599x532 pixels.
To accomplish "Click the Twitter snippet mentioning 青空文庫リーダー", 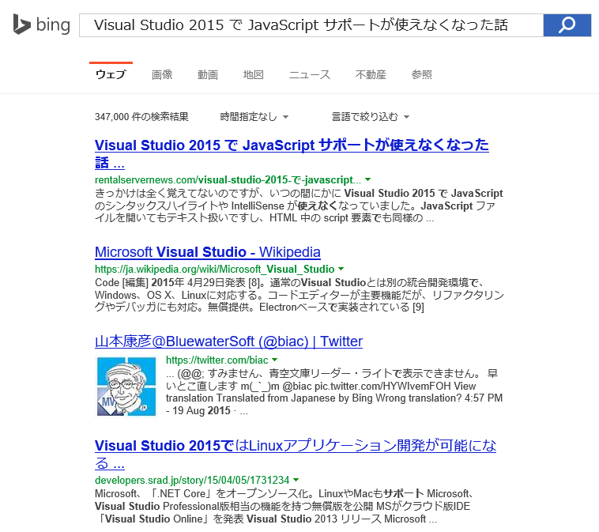I will pos(334,392).
